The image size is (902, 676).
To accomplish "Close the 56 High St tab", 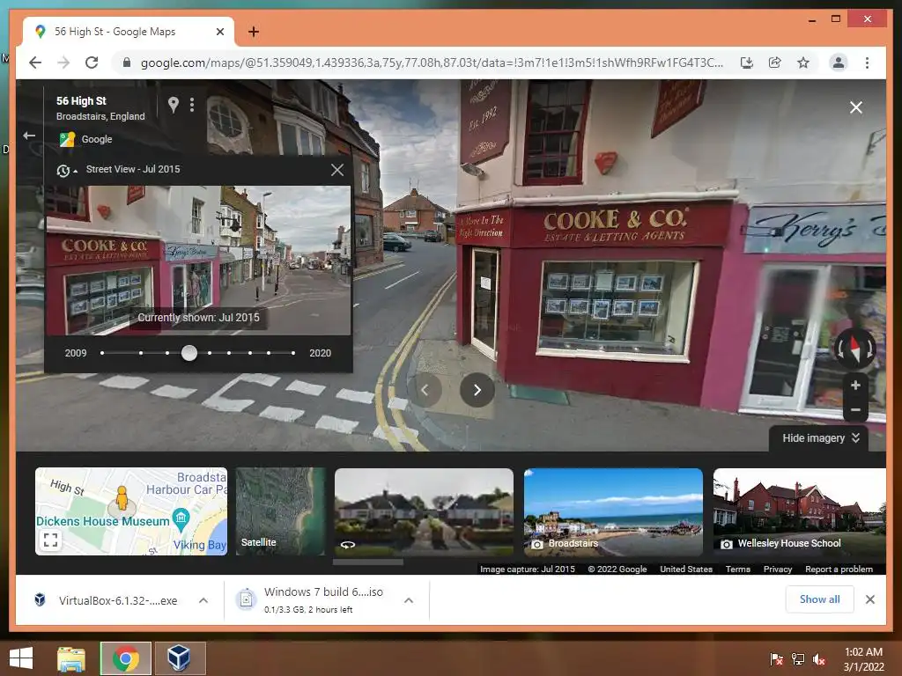I will click(219, 32).
